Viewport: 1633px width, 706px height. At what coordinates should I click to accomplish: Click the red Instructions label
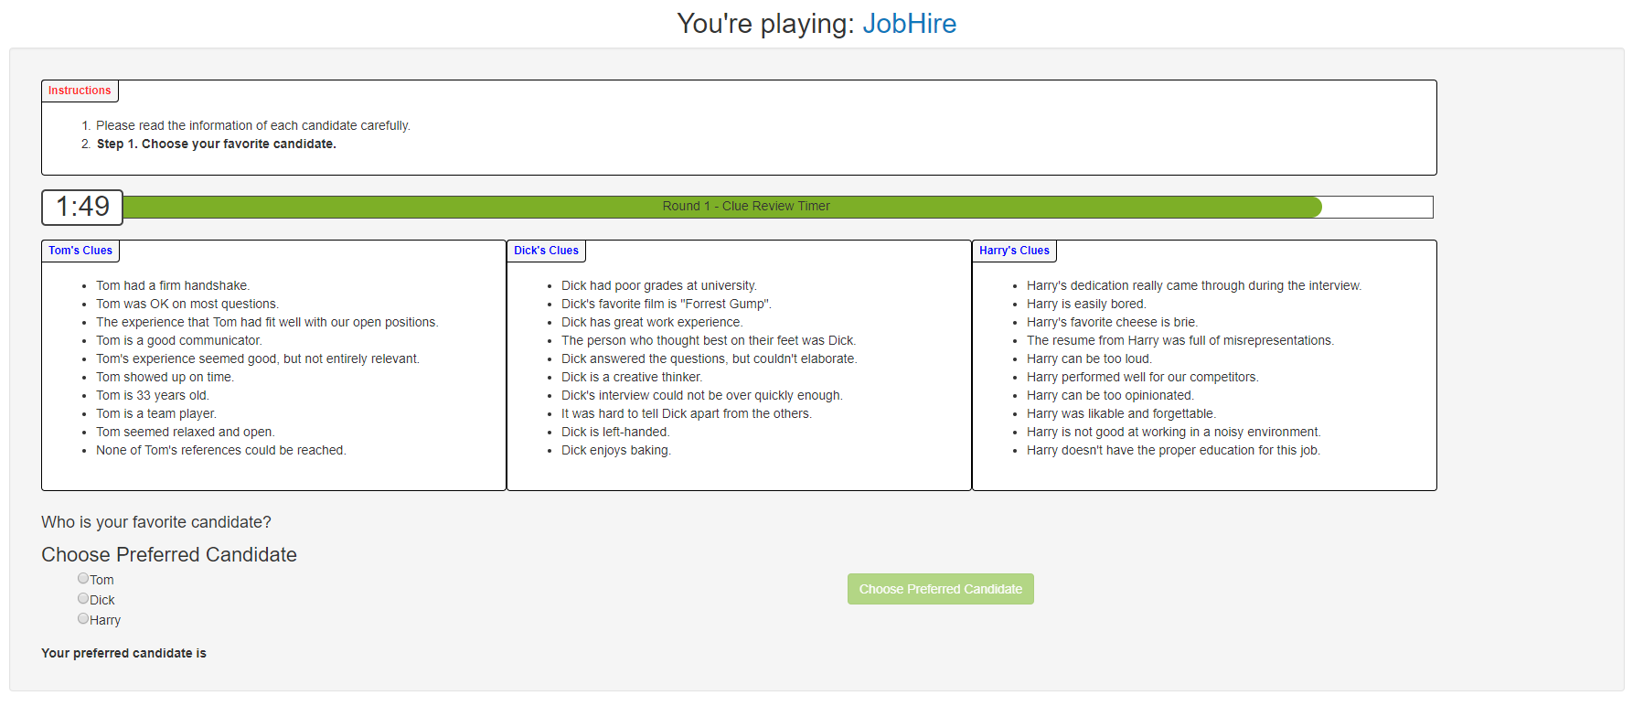(x=80, y=91)
